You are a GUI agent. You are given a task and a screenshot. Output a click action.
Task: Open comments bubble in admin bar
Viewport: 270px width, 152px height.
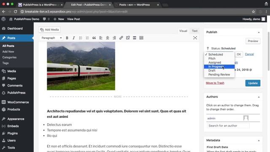click(x=46, y=19)
